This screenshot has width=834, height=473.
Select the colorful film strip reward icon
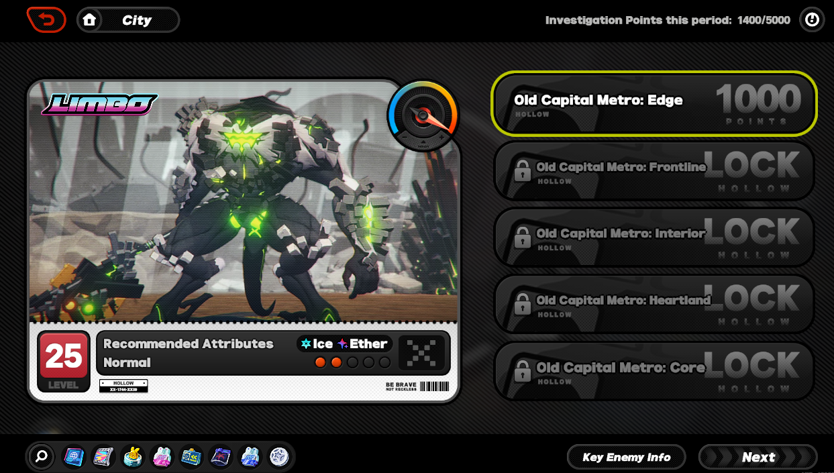point(103,457)
